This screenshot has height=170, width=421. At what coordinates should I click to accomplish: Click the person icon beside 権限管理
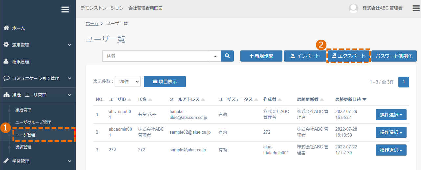coord(6,61)
